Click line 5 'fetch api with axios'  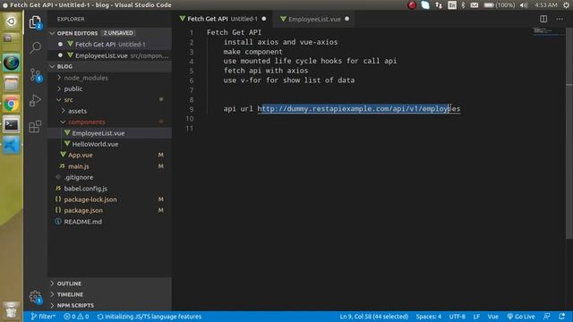pos(266,71)
